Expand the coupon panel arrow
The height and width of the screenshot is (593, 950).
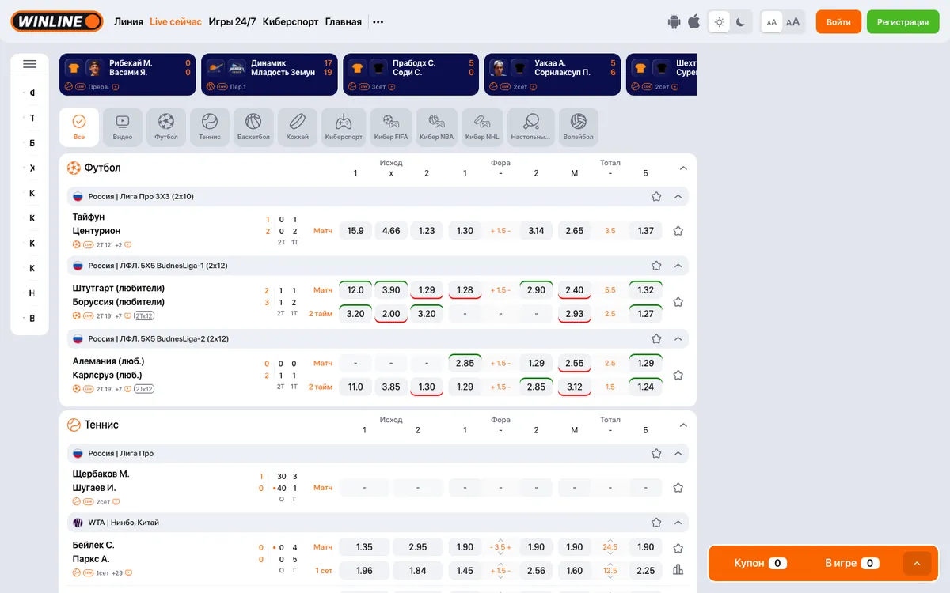[917, 563]
